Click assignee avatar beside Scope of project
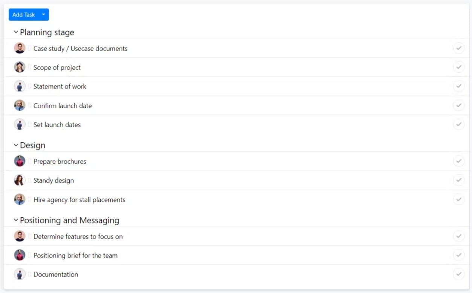The image size is (472, 293). tap(20, 67)
